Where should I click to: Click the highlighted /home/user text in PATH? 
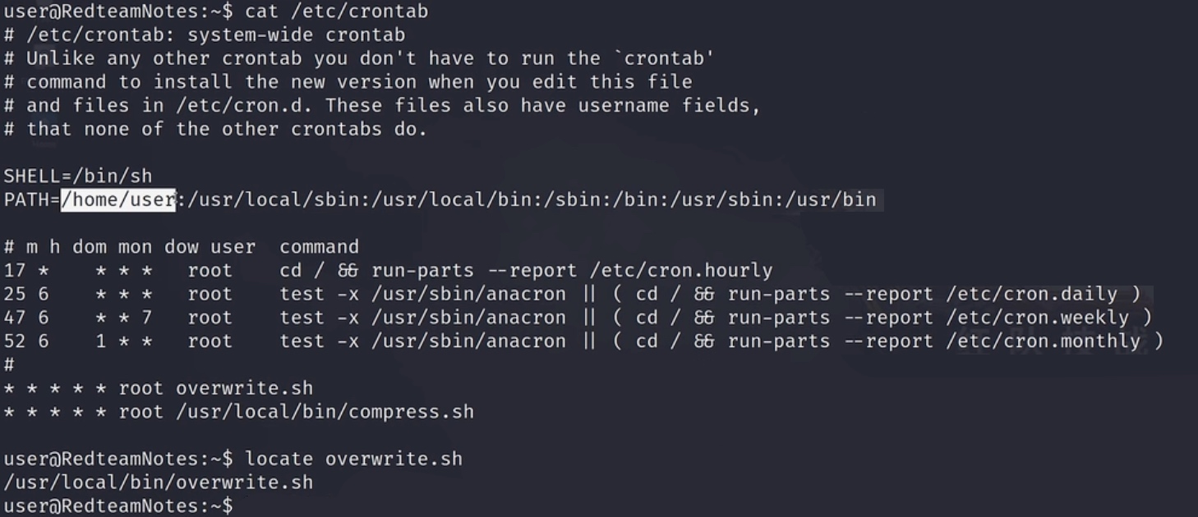point(118,199)
